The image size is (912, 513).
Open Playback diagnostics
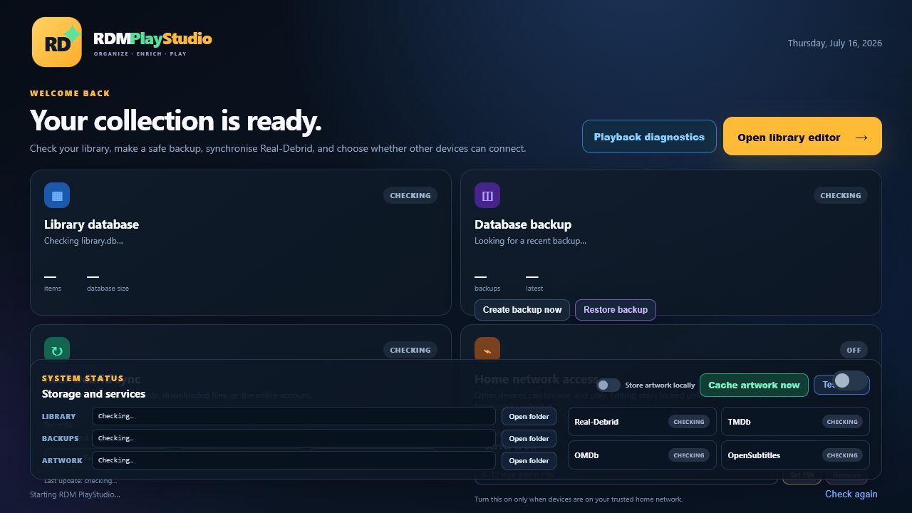click(649, 137)
